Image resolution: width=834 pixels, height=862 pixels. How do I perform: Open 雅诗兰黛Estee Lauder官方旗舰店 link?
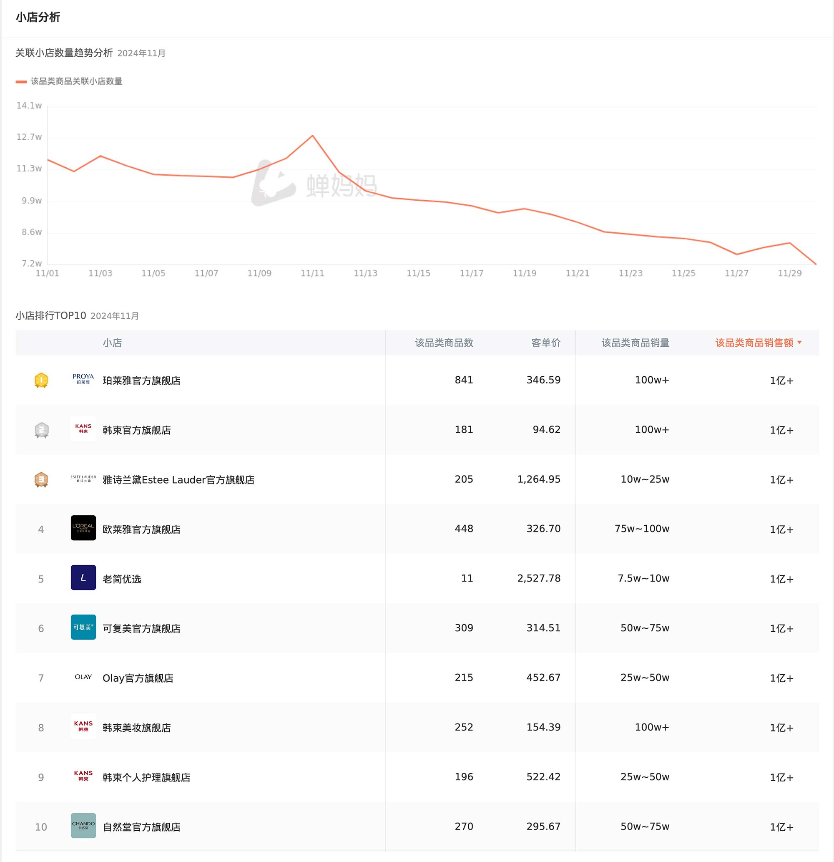point(178,480)
